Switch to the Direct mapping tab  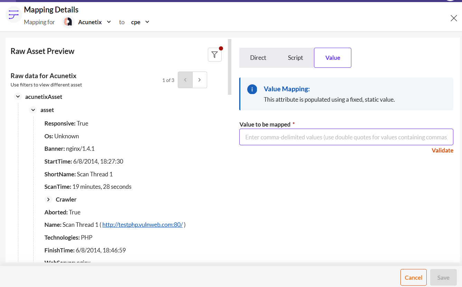[x=258, y=58]
